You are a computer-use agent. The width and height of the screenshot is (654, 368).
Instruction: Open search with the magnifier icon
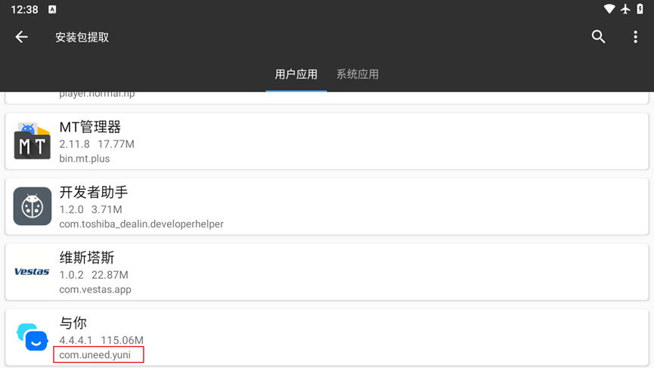(598, 37)
